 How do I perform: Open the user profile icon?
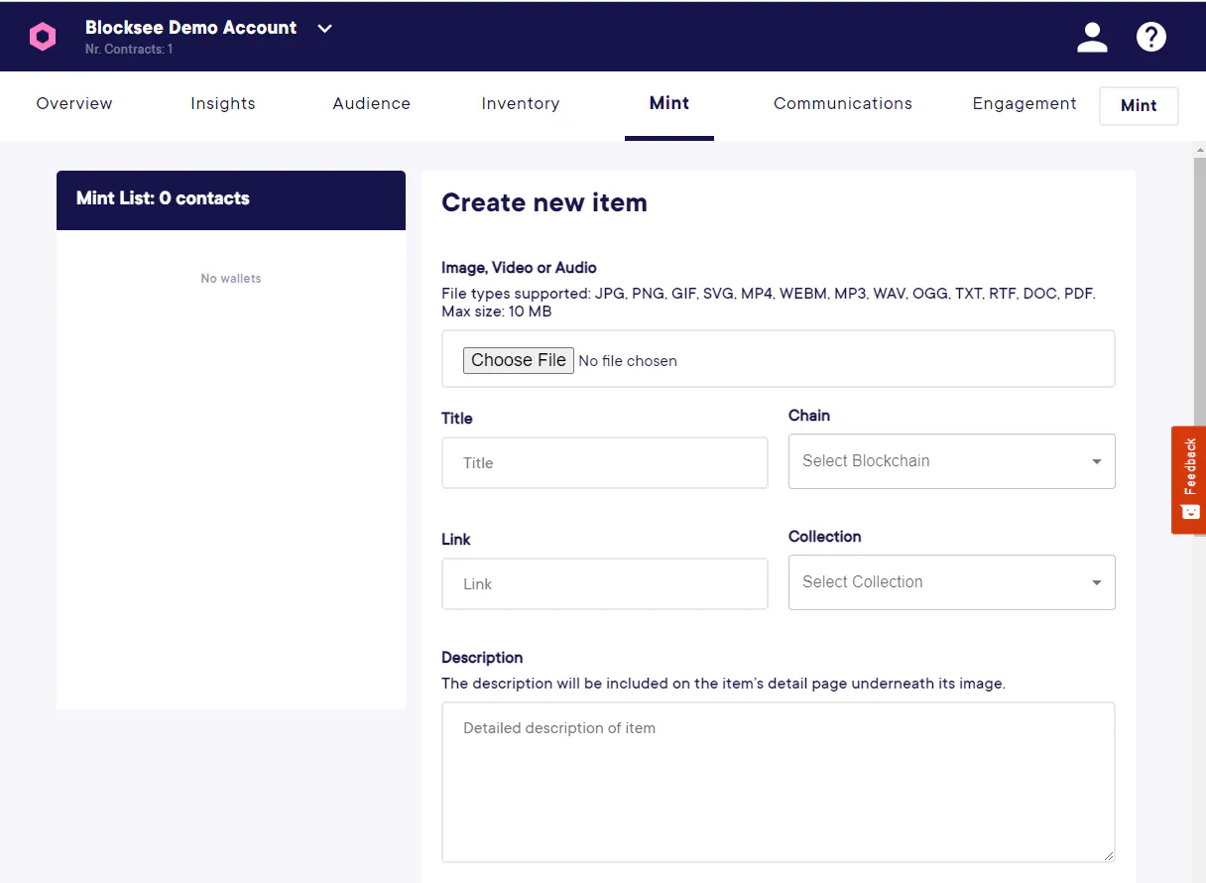tap(1092, 37)
